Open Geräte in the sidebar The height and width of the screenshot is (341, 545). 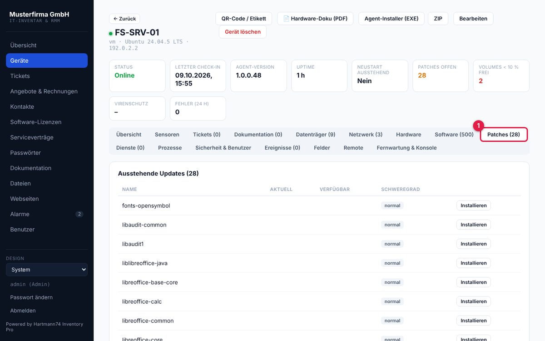pyautogui.click(x=47, y=60)
